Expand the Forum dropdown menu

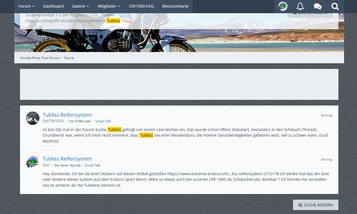tap(26, 6)
